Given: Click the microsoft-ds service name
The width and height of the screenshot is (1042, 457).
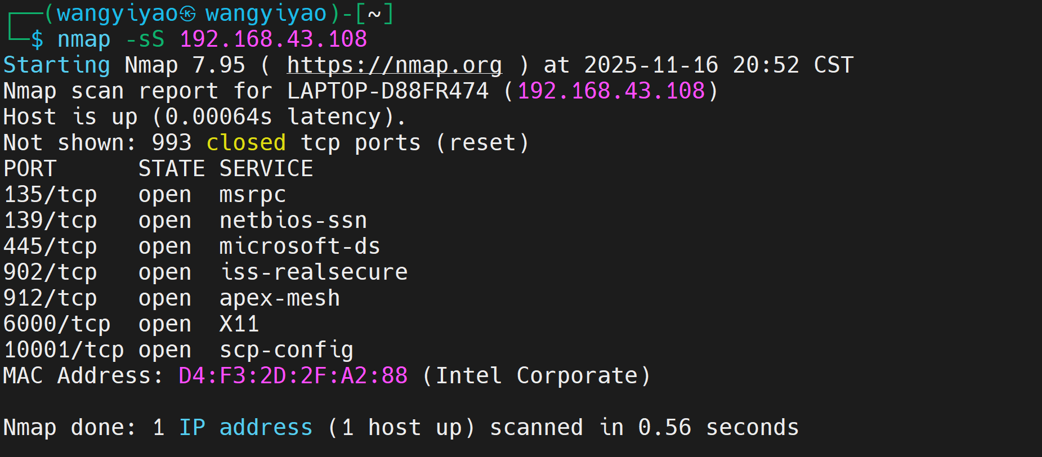Looking at the screenshot, I should (x=299, y=247).
